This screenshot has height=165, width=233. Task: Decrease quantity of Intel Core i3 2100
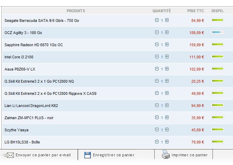point(157,57)
